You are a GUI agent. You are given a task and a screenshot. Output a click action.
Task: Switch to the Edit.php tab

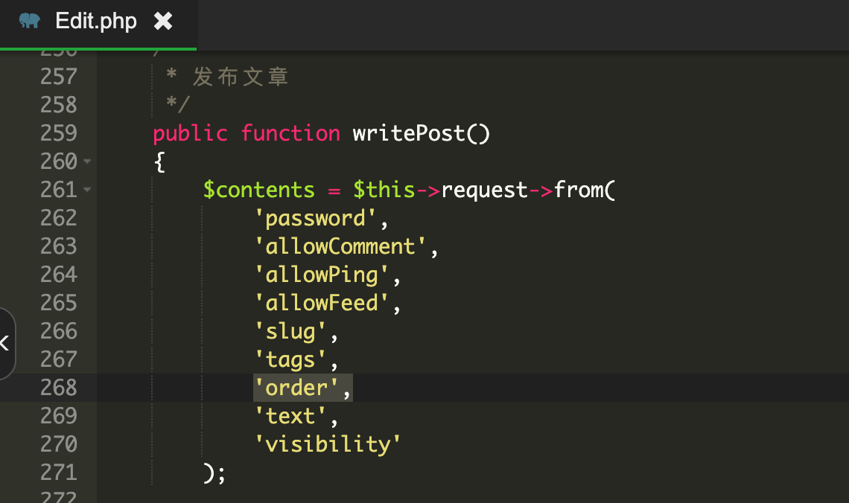95,22
